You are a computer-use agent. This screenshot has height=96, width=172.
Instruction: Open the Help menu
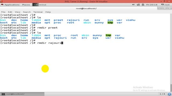48,12
